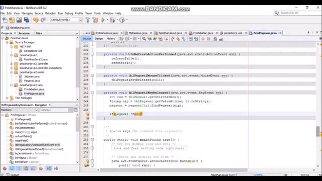The height and width of the screenshot is (181, 322).
Task: Open the File menu
Action: tap(3, 14)
